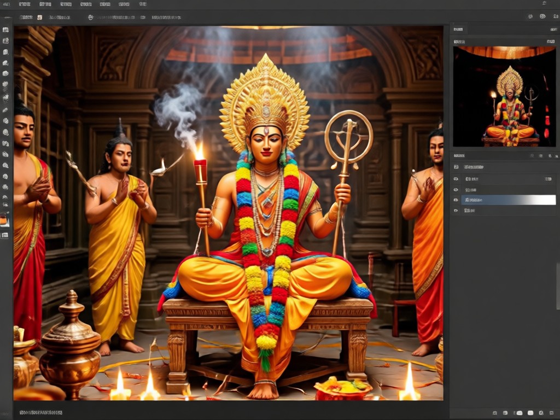Screen dimensions: 560x420
Task: Select the highlighted blue-to-white layer row
Action: 508,200
